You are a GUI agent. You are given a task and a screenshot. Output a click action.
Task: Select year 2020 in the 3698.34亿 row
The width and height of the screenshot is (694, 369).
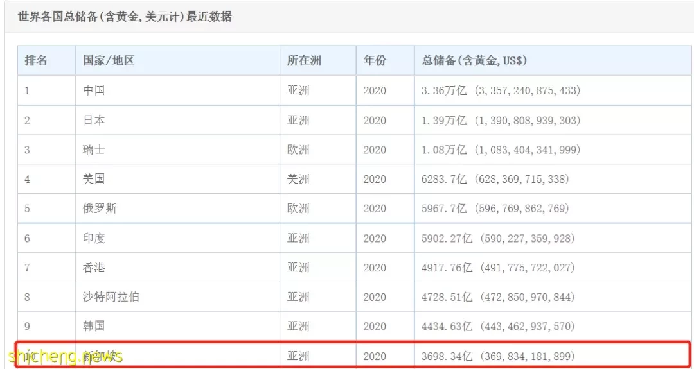375,356
